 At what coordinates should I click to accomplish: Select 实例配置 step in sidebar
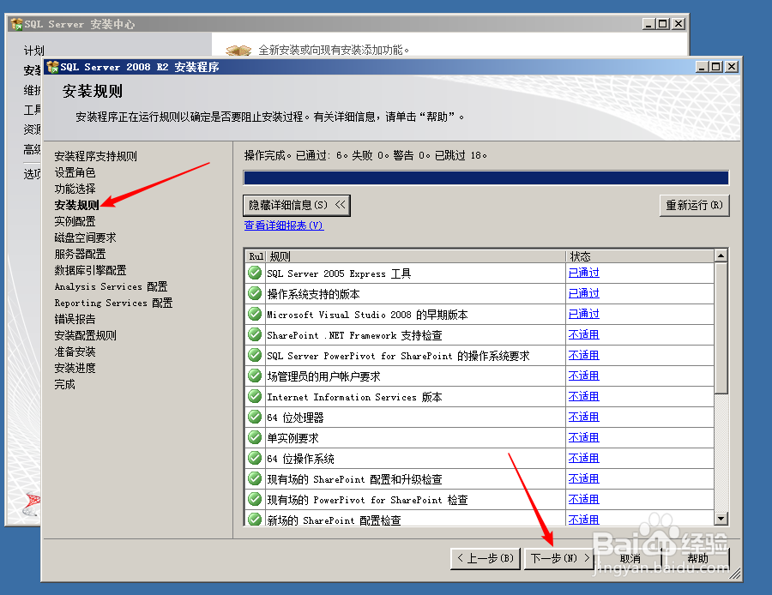coord(75,221)
